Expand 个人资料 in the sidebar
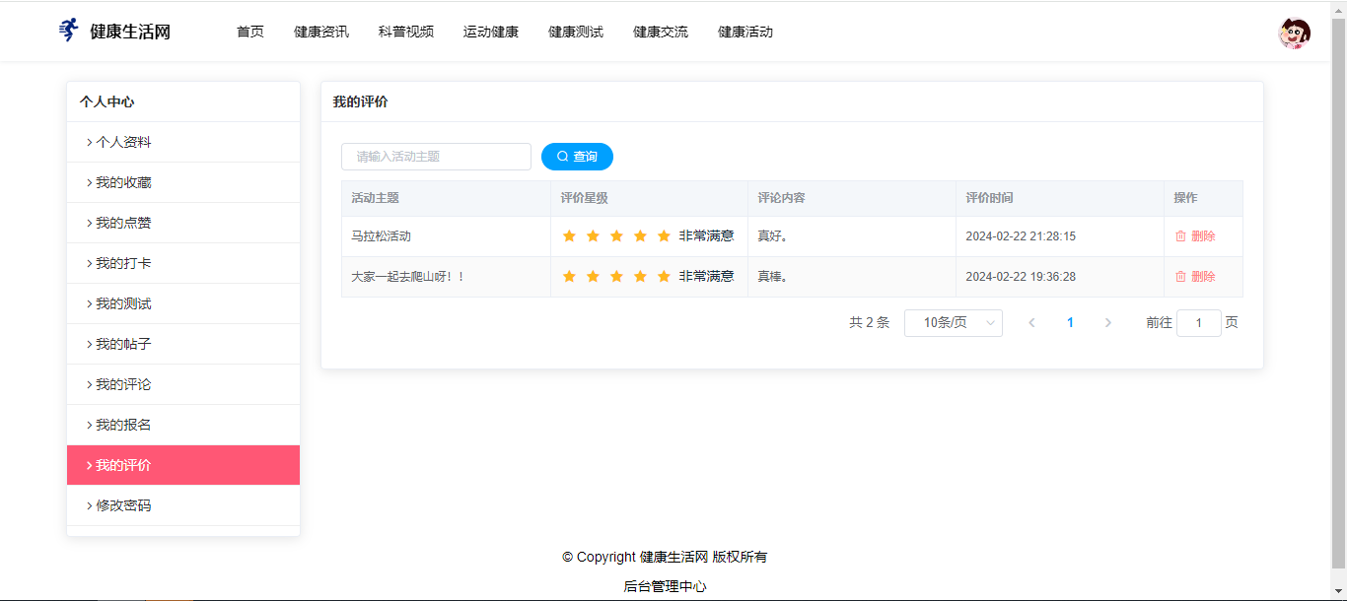The image size is (1347, 601). point(123,142)
